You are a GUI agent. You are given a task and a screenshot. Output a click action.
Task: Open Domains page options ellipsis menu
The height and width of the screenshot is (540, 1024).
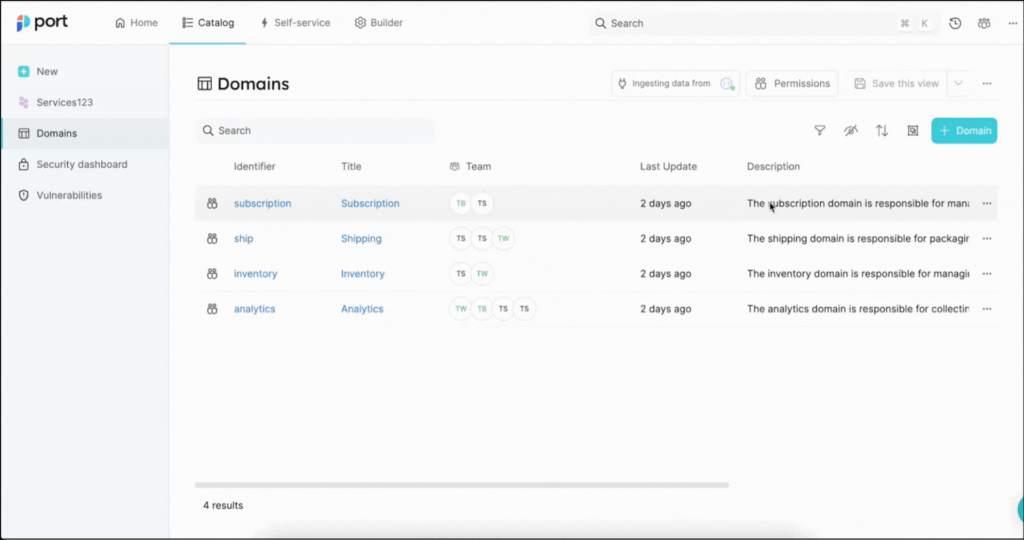987,84
